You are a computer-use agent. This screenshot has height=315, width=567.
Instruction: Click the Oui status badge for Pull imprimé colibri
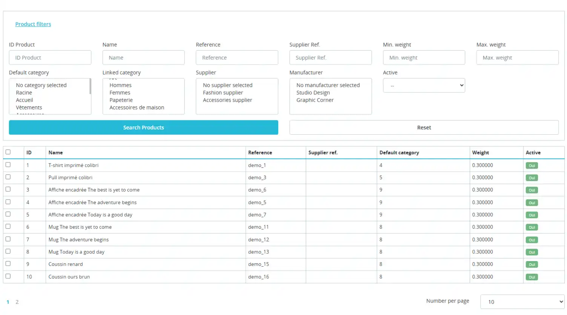point(532,178)
